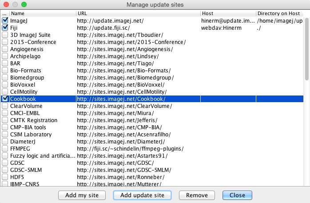Select the 3D ImageJ Suite row name
This screenshot has width=310, height=203.
43,35
